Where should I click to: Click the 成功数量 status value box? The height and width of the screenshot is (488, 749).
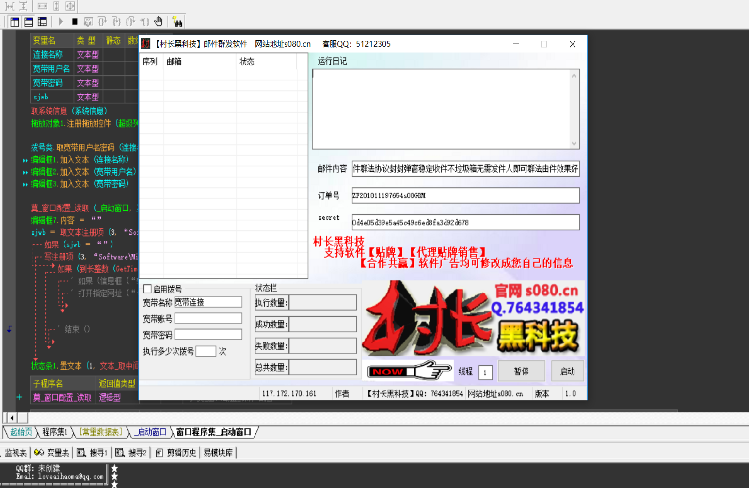[322, 324]
